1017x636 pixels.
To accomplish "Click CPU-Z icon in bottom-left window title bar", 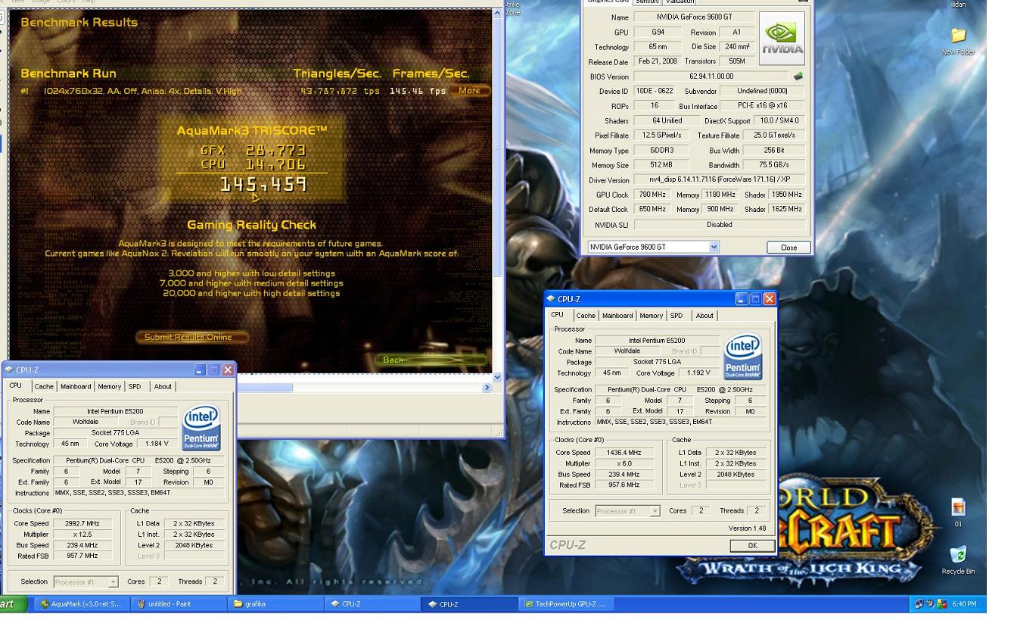I will coord(9,370).
